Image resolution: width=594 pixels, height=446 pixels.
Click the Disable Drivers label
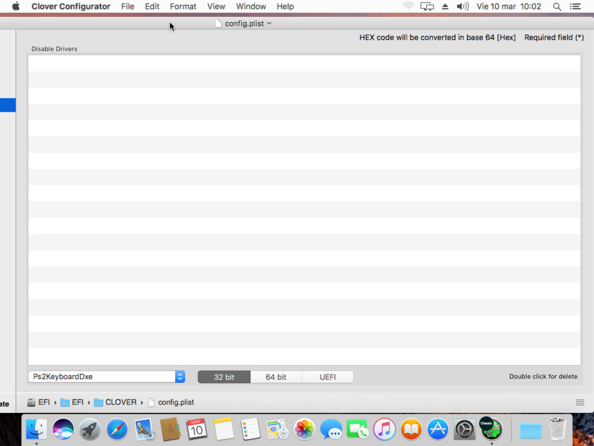pyautogui.click(x=54, y=49)
